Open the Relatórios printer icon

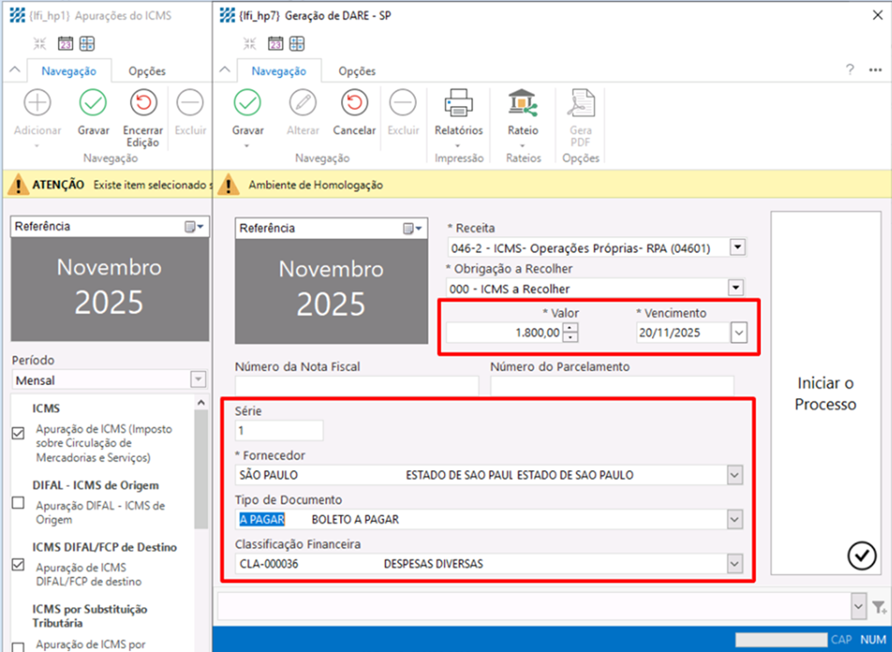(x=458, y=105)
